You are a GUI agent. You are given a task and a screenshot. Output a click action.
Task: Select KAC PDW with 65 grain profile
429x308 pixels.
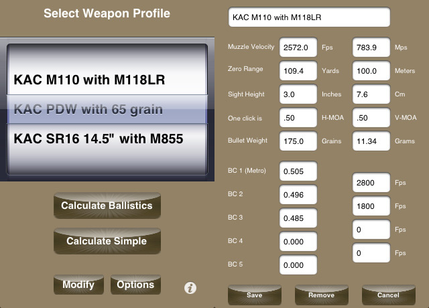click(107, 109)
